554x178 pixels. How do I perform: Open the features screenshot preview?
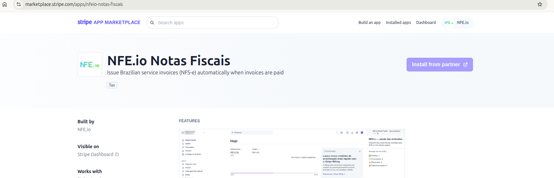click(292, 153)
